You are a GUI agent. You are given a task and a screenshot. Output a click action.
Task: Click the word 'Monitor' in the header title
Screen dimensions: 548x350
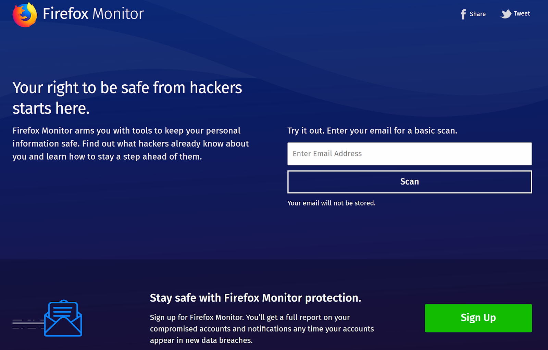click(x=118, y=14)
